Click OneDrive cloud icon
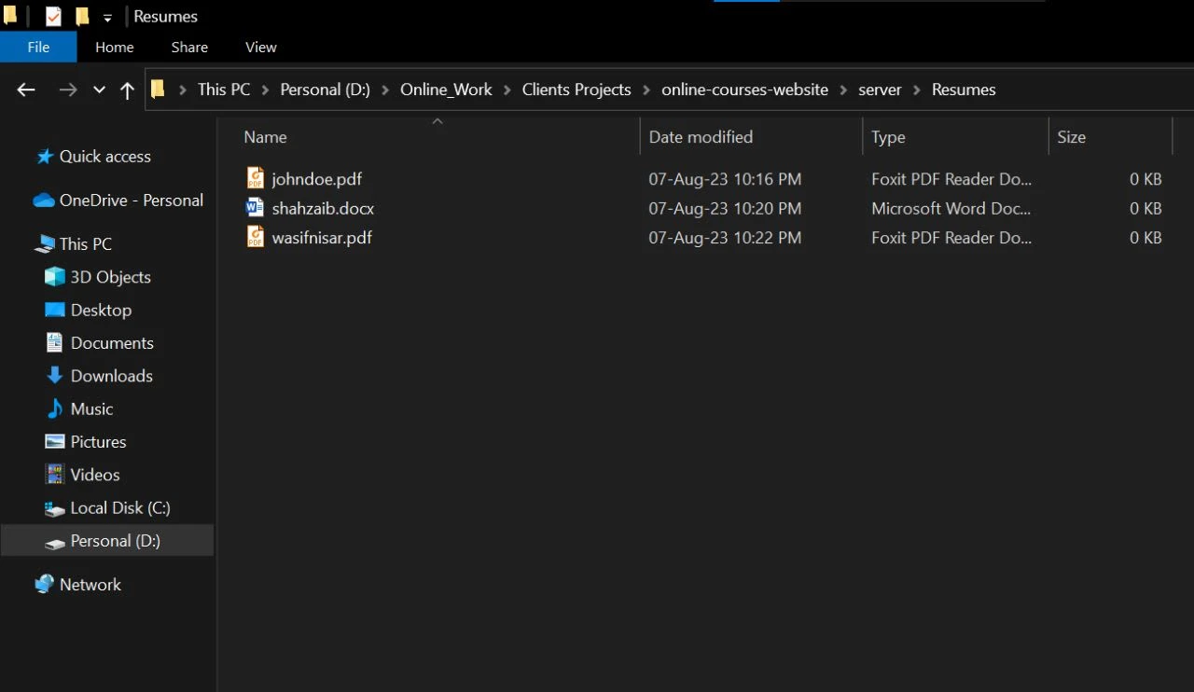Viewport: 1194px width, 692px height. [44, 201]
